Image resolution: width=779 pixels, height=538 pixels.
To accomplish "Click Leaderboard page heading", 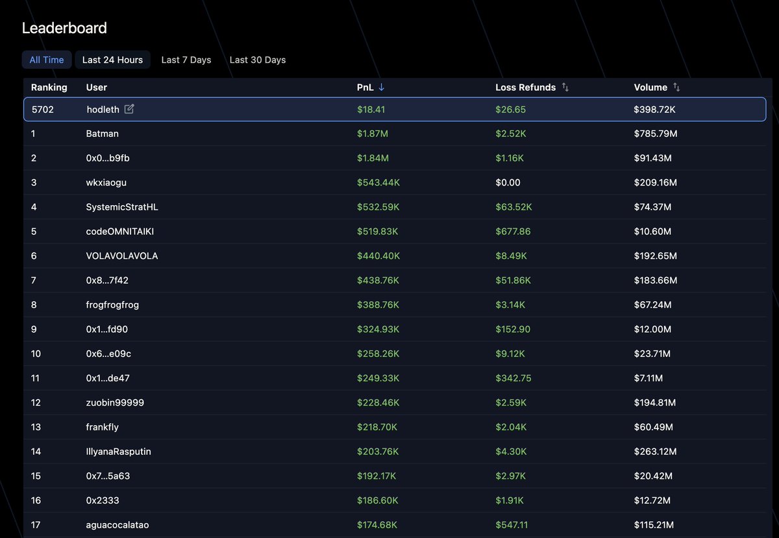I will click(64, 28).
